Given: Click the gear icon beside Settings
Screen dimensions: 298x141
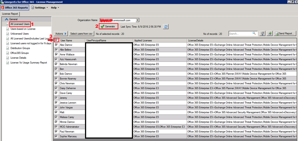Looking at the screenshot, I should [33, 8].
